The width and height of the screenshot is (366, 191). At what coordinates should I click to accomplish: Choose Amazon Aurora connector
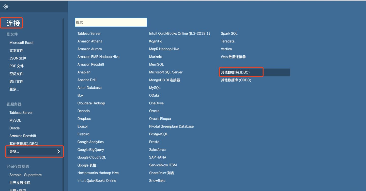[x=89, y=49]
